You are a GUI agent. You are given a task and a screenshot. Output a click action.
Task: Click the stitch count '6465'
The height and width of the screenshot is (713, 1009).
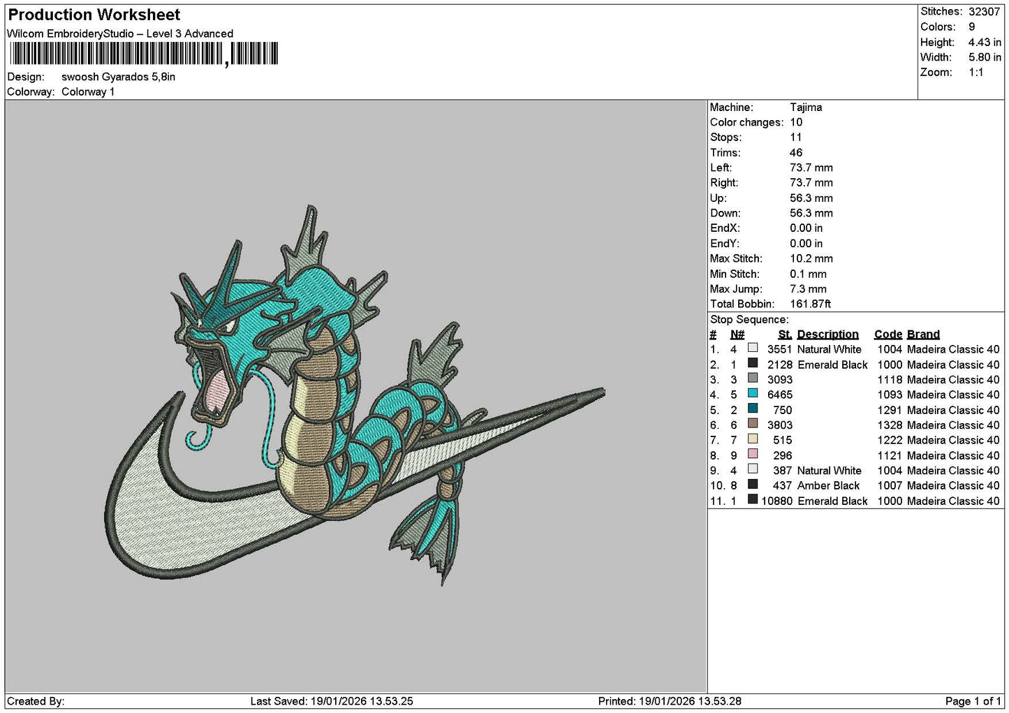click(779, 395)
